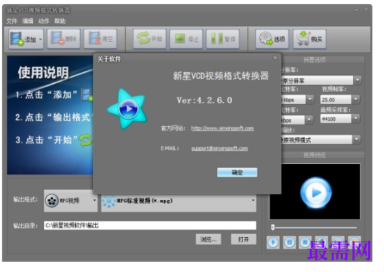Image resolution: width=384 pixels, height=272 pixels.
Task: Open the arrow next to 添加 button
Action: 40,39
